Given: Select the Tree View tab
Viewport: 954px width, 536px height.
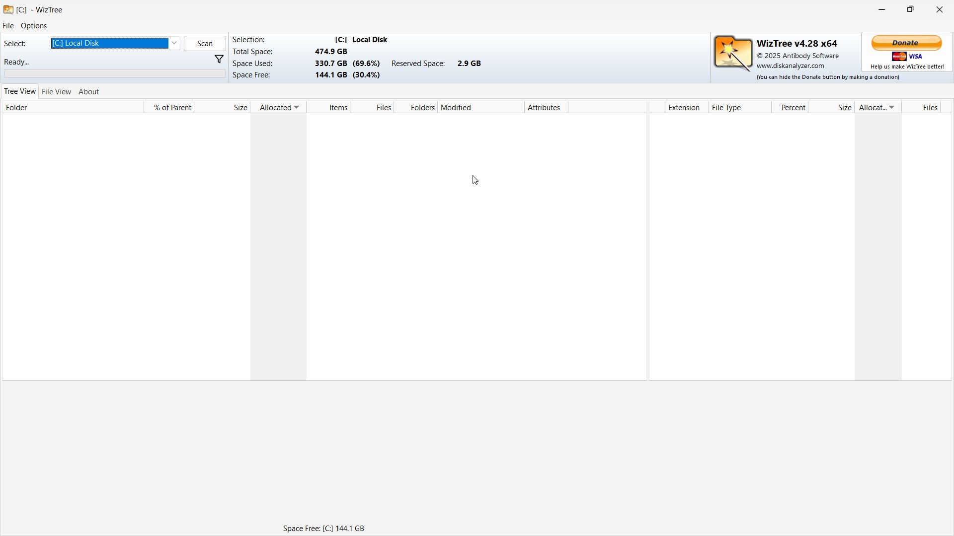Looking at the screenshot, I should click(x=20, y=91).
